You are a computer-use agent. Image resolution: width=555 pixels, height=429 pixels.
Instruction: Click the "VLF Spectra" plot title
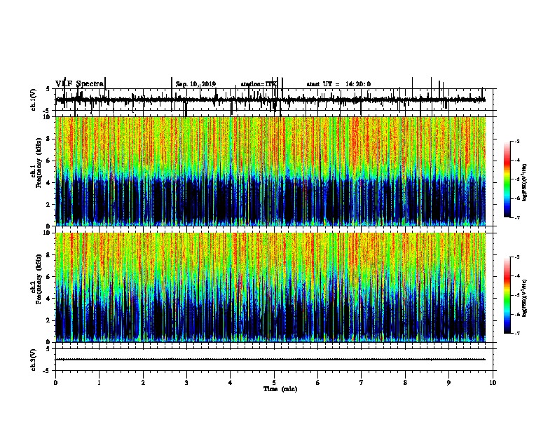[x=80, y=84]
